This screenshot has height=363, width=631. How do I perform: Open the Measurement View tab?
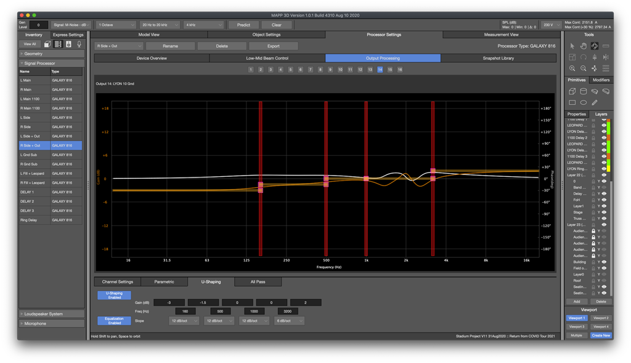coord(501,35)
